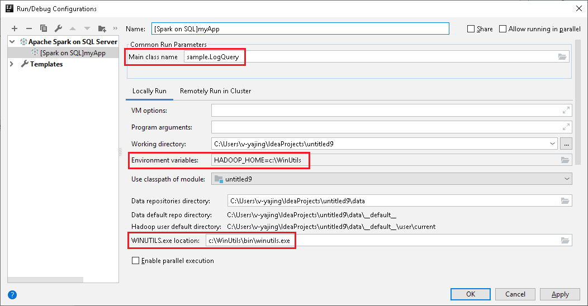Click Data default repo directory path text
This screenshot has width=588, height=306.
312,215
